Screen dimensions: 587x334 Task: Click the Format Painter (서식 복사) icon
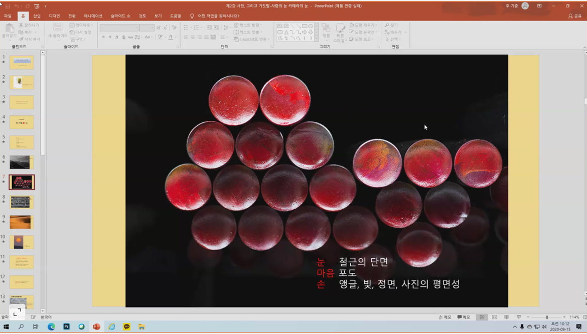pyautogui.click(x=29, y=39)
